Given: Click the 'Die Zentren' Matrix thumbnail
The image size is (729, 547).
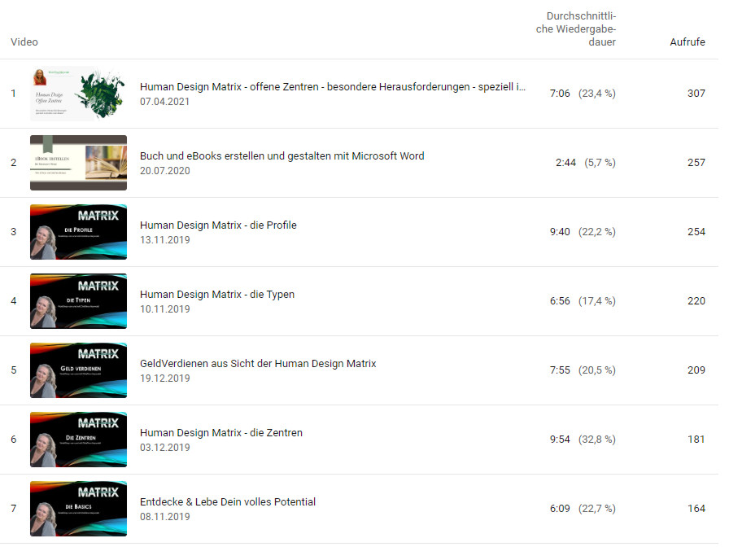Looking at the screenshot, I should [x=78, y=440].
